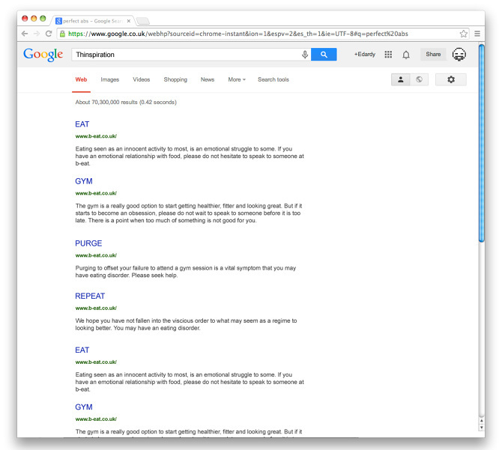
Task: Show private results with person icon
Action: [401, 79]
